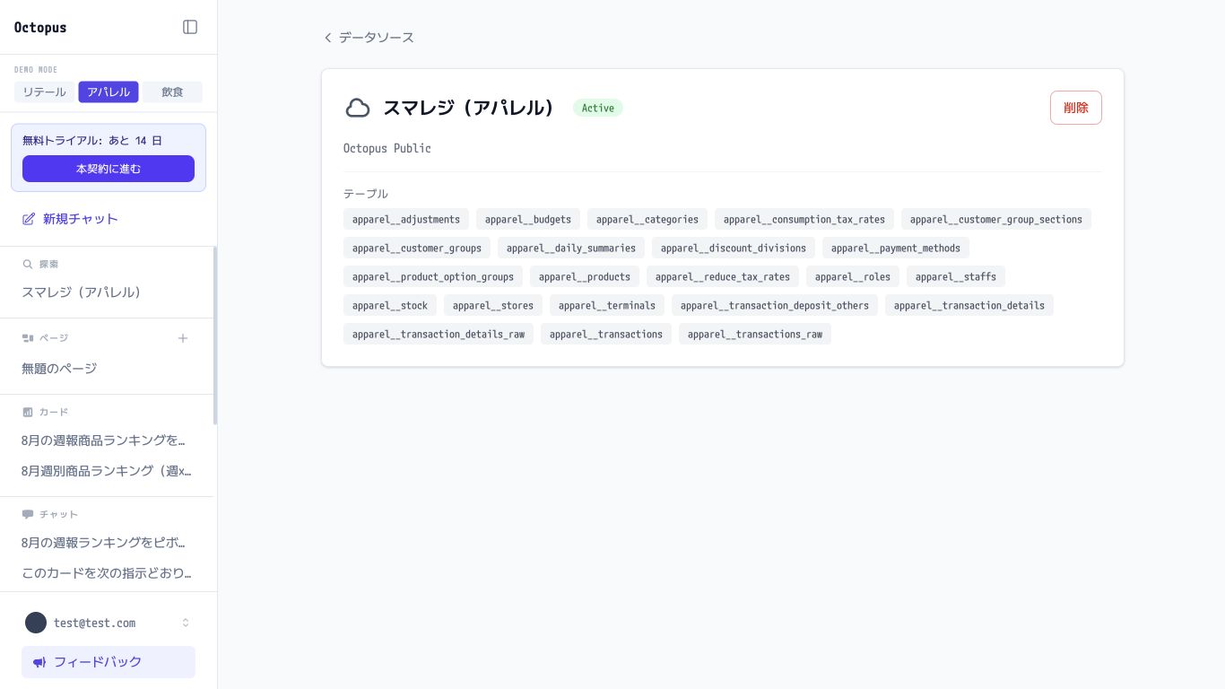Click table tag apparel__customer_group_sections

(996, 219)
